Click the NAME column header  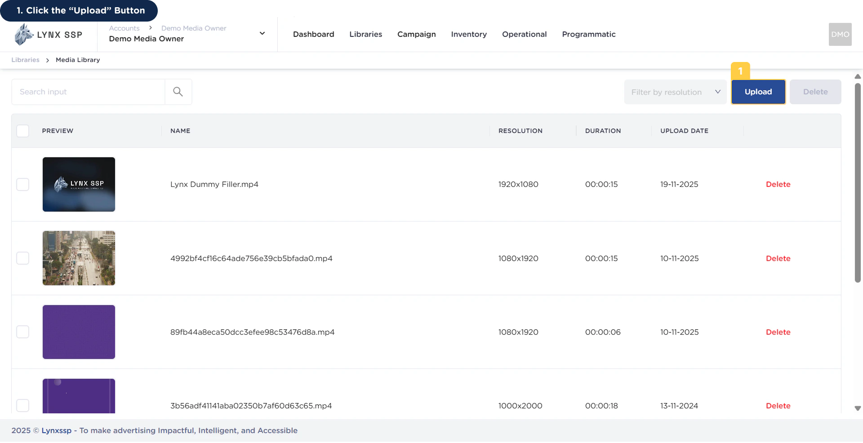tap(180, 131)
